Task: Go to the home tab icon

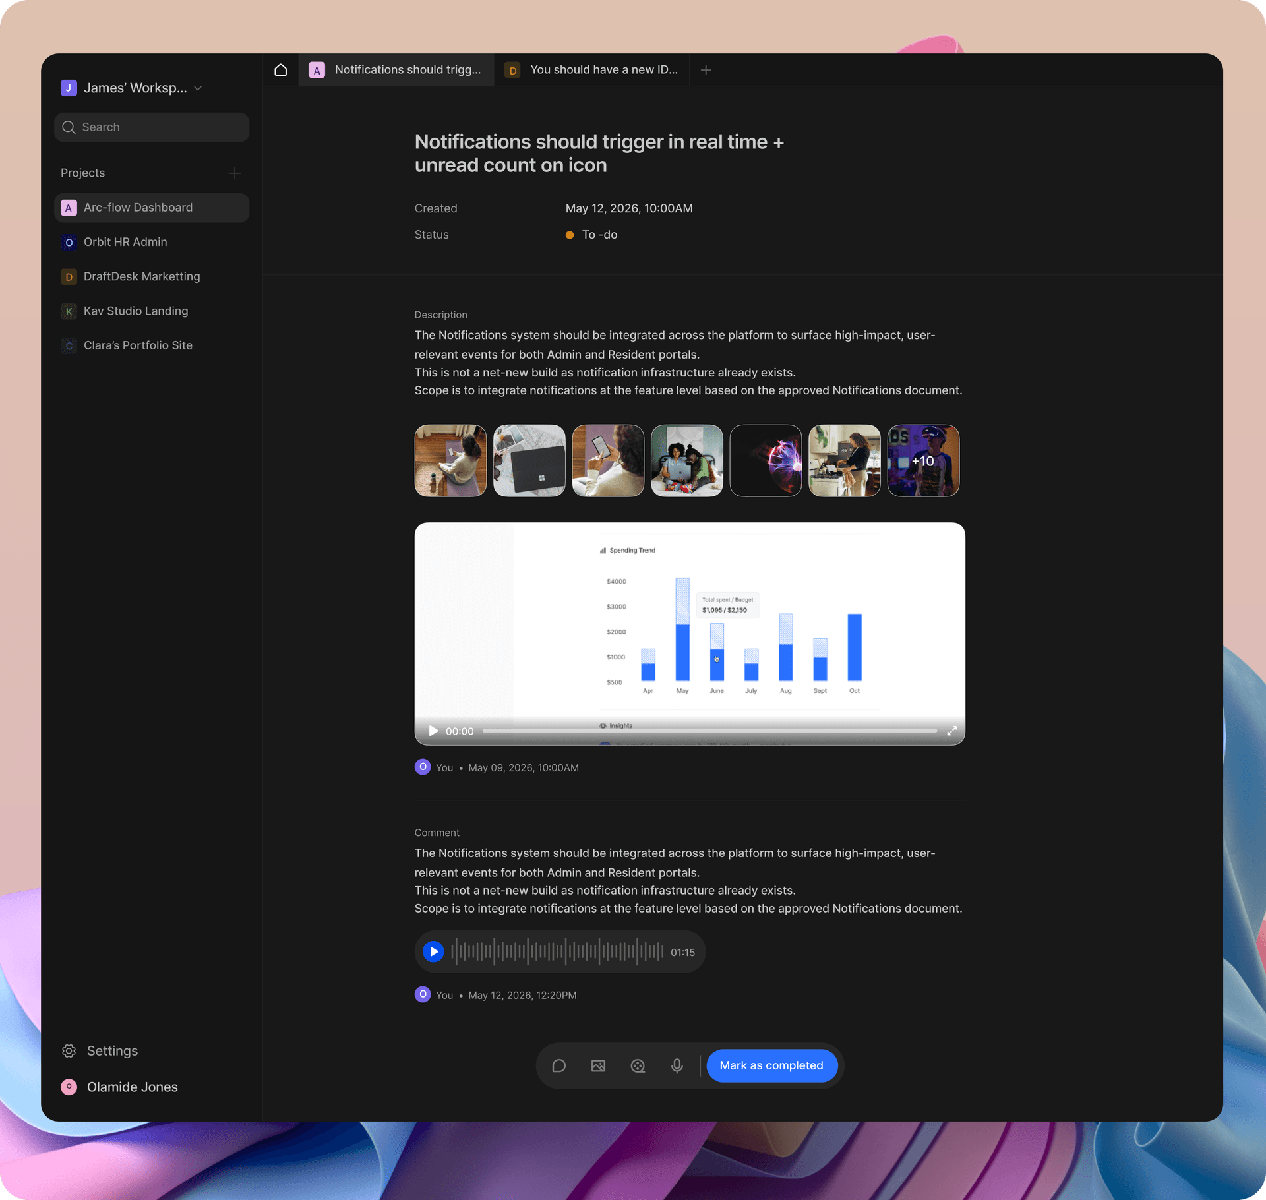Action: pyautogui.click(x=280, y=70)
